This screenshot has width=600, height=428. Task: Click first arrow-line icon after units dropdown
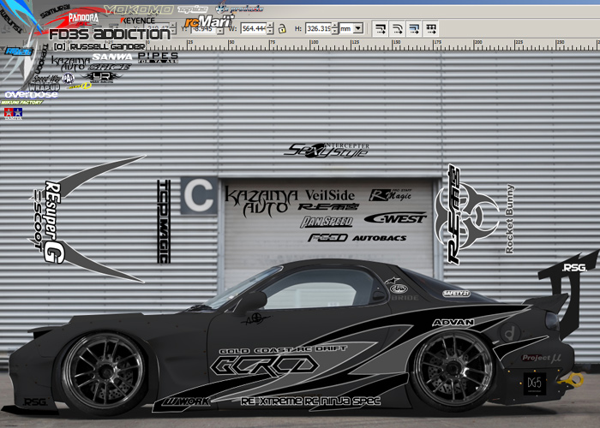(380, 28)
